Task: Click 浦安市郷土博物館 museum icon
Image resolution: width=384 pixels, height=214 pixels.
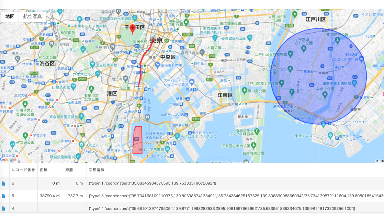Action: (354, 83)
